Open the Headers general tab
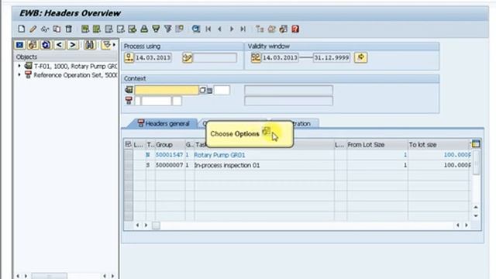 pyautogui.click(x=164, y=124)
